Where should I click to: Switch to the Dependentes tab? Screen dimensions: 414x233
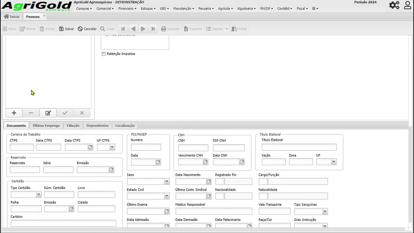[97, 126]
